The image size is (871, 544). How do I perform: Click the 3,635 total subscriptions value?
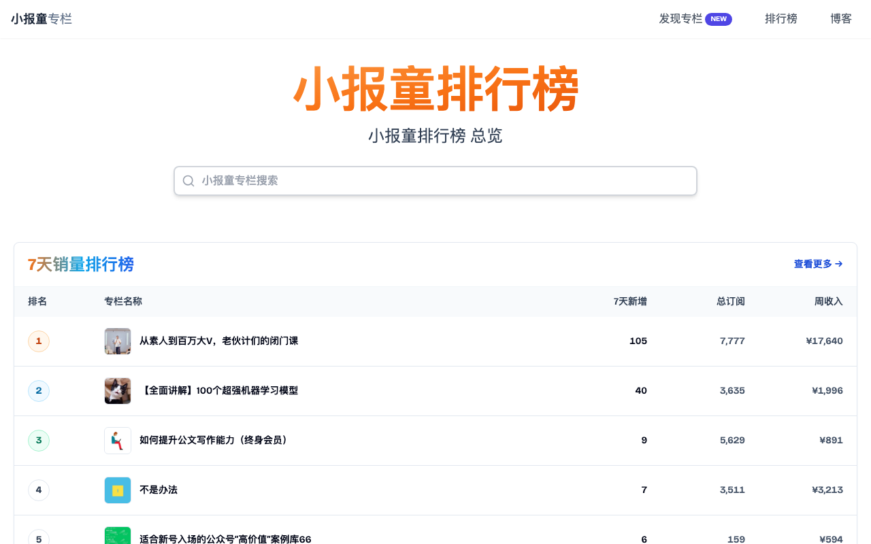tap(732, 391)
